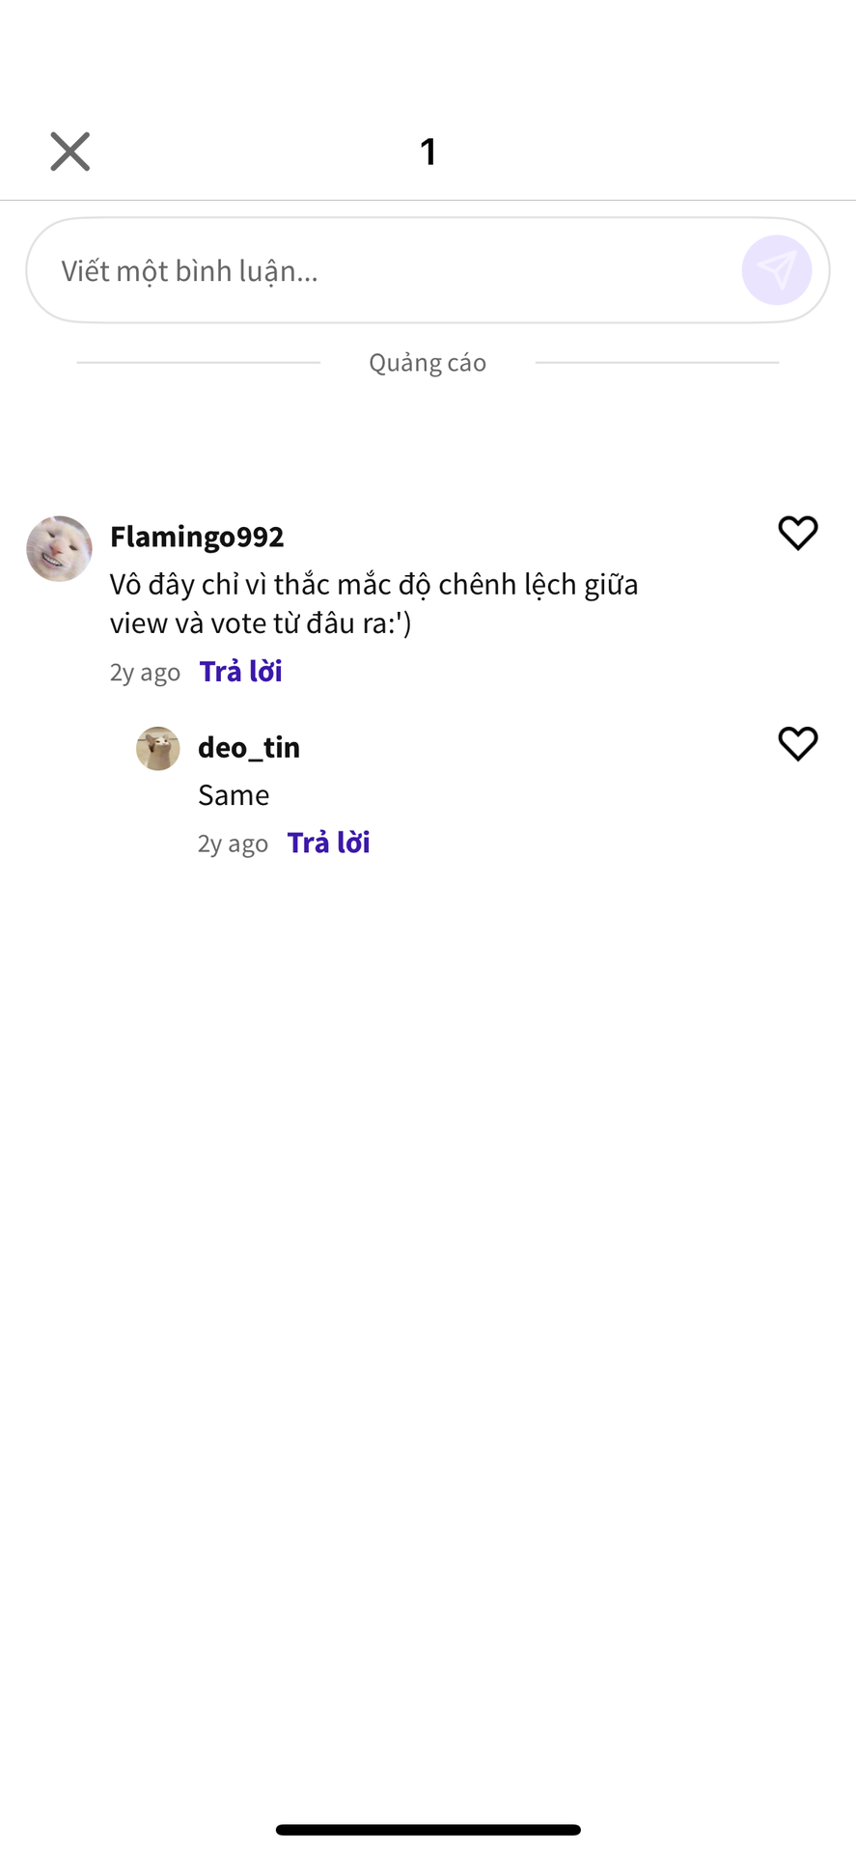
Task: Reply to deo_tin via 'Trả lời'
Action: (x=329, y=843)
